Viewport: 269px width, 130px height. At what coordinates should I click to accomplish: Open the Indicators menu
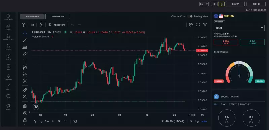click(57, 25)
